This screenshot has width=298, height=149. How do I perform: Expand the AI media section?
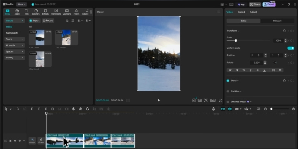tap(15, 45)
